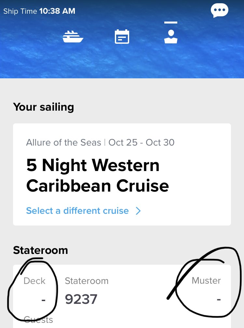Image resolution: width=244 pixels, height=328 pixels.
Task: Tap the Ship Time 10:38 AM display
Action: point(39,11)
